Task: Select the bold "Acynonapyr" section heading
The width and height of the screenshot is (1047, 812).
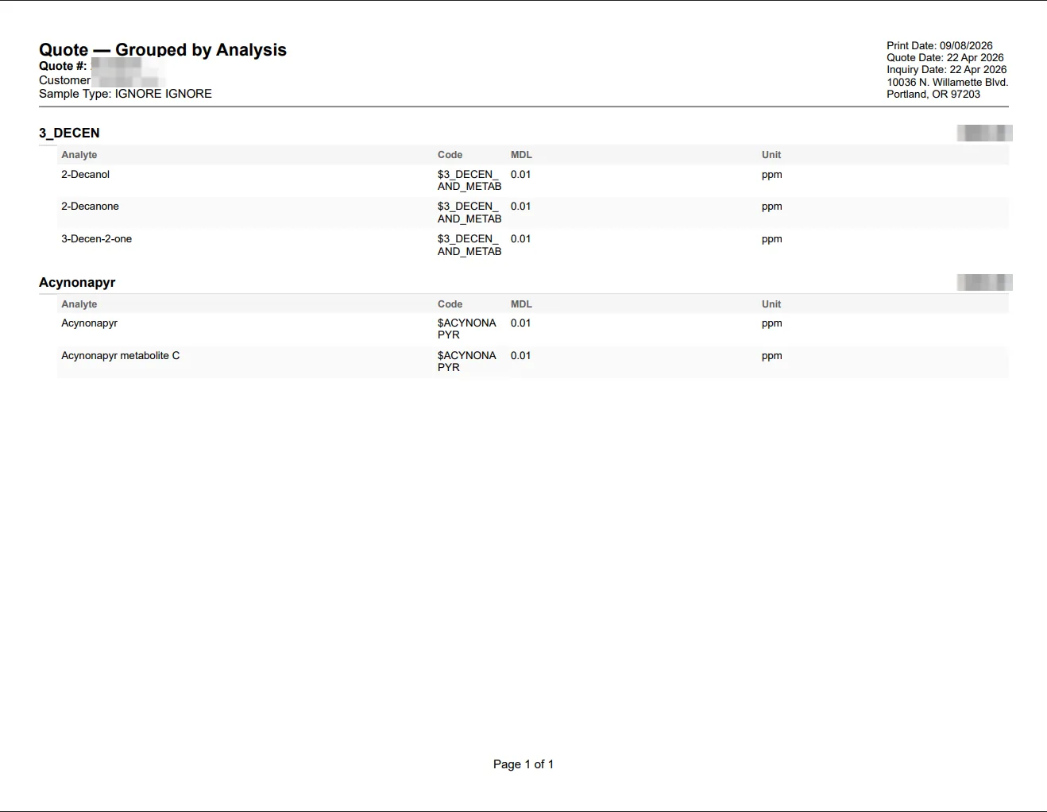Action: coord(77,282)
